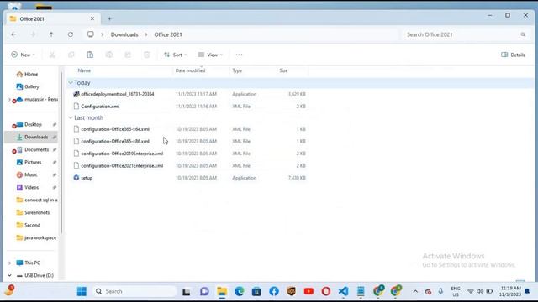This screenshot has height=302, width=538.
Task: Sort by the Size column header
Action: pyautogui.click(x=283, y=70)
